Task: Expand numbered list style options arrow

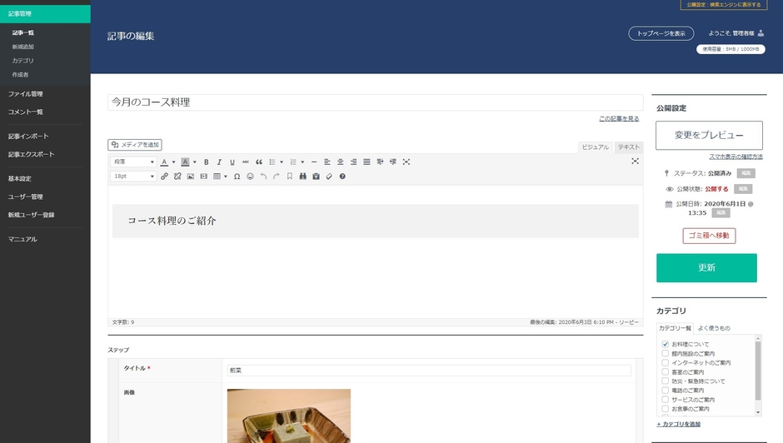Action: click(302, 162)
